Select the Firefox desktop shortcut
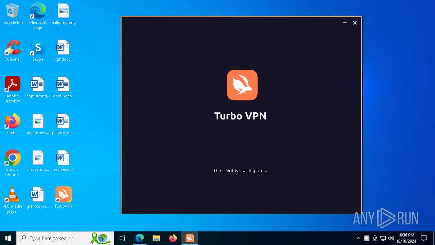The image size is (435, 245). click(13, 125)
